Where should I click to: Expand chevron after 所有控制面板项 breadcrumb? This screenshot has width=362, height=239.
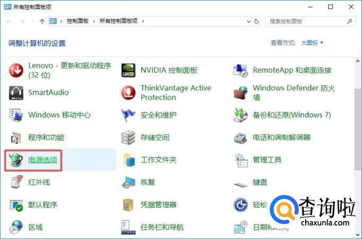(143, 21)
